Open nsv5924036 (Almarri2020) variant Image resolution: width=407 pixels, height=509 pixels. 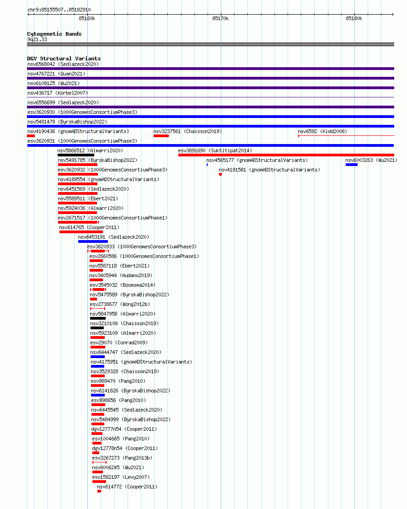[91, 208]
